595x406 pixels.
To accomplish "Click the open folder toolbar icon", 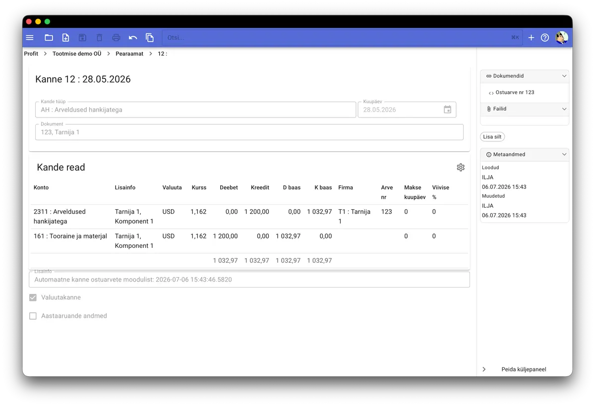I will (49, 38).
